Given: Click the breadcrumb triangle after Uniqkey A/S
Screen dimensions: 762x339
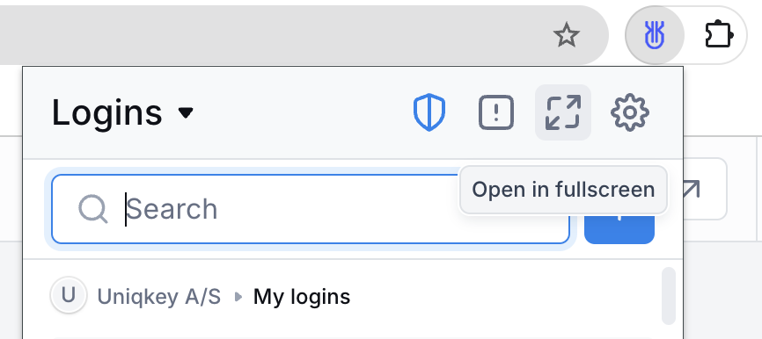Looking at the screenshot, I should [238, 296].
